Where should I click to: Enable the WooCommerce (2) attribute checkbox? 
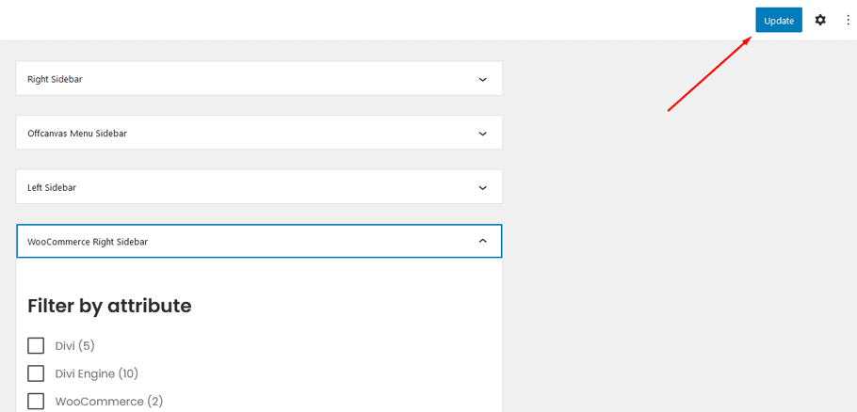[36, 401]
